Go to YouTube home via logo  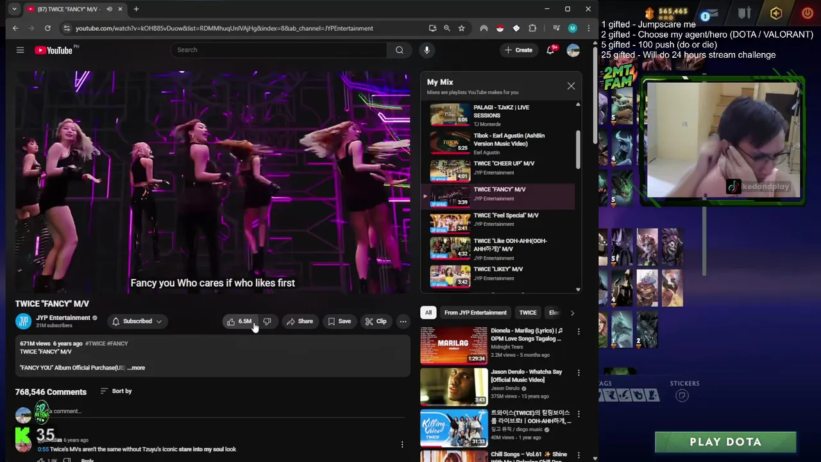coord(53,50)
